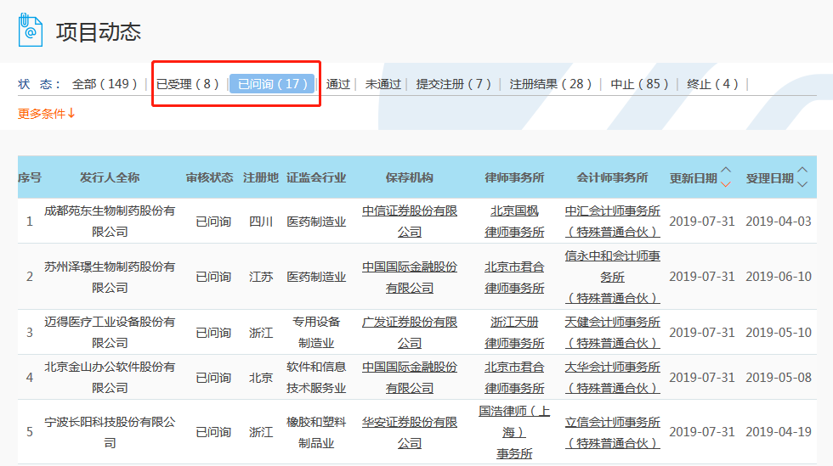Select the 提交注册 (7) status filter
833x466 pixels.
[454, 84]
